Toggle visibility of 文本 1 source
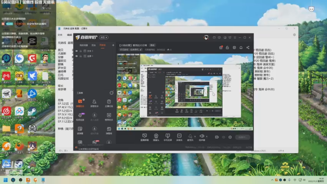The image size is (327, 184). [x=76, y=51]
